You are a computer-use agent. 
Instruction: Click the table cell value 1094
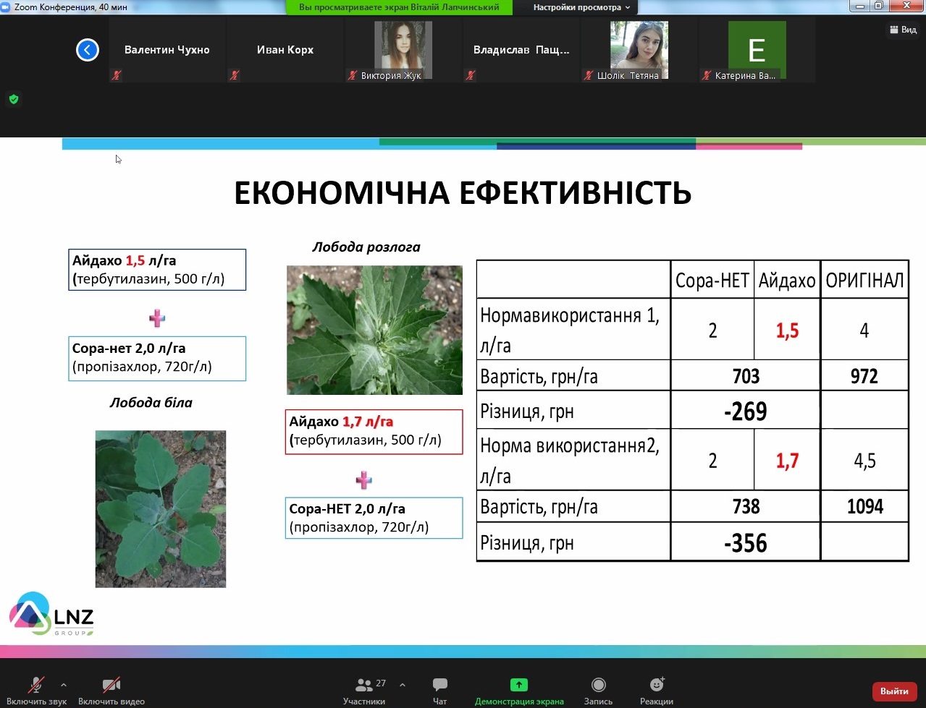coord(865,506)
